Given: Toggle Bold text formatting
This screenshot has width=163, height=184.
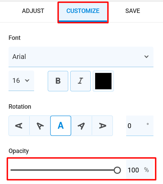Looking at the screenshot, I should 58,81.
